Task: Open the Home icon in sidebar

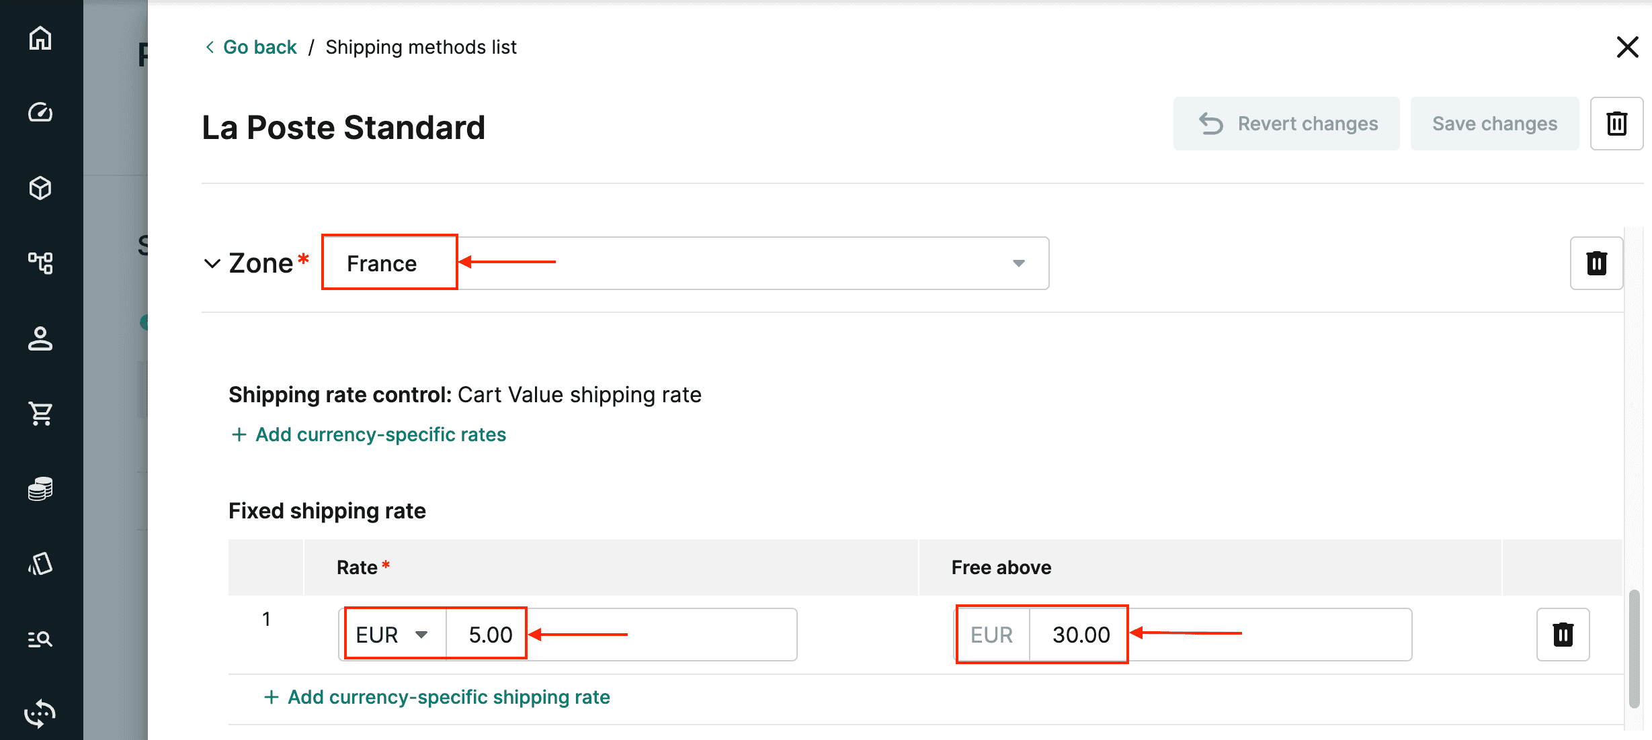Action: coord(40,38)
